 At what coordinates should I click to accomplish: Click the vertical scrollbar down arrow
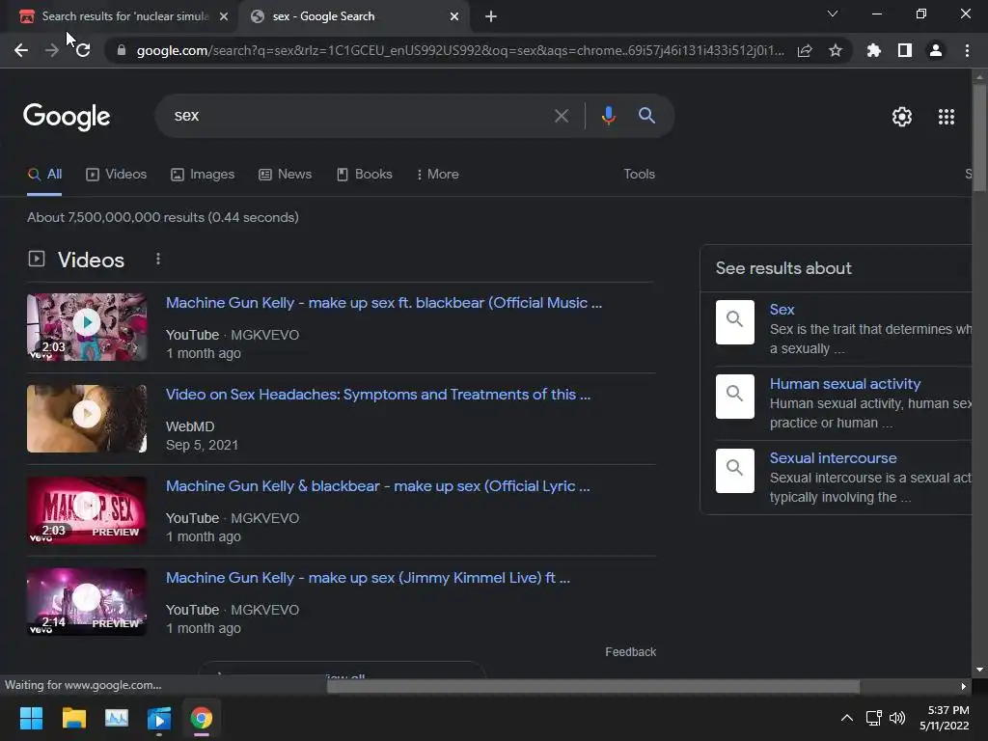(x=979, y=670)
